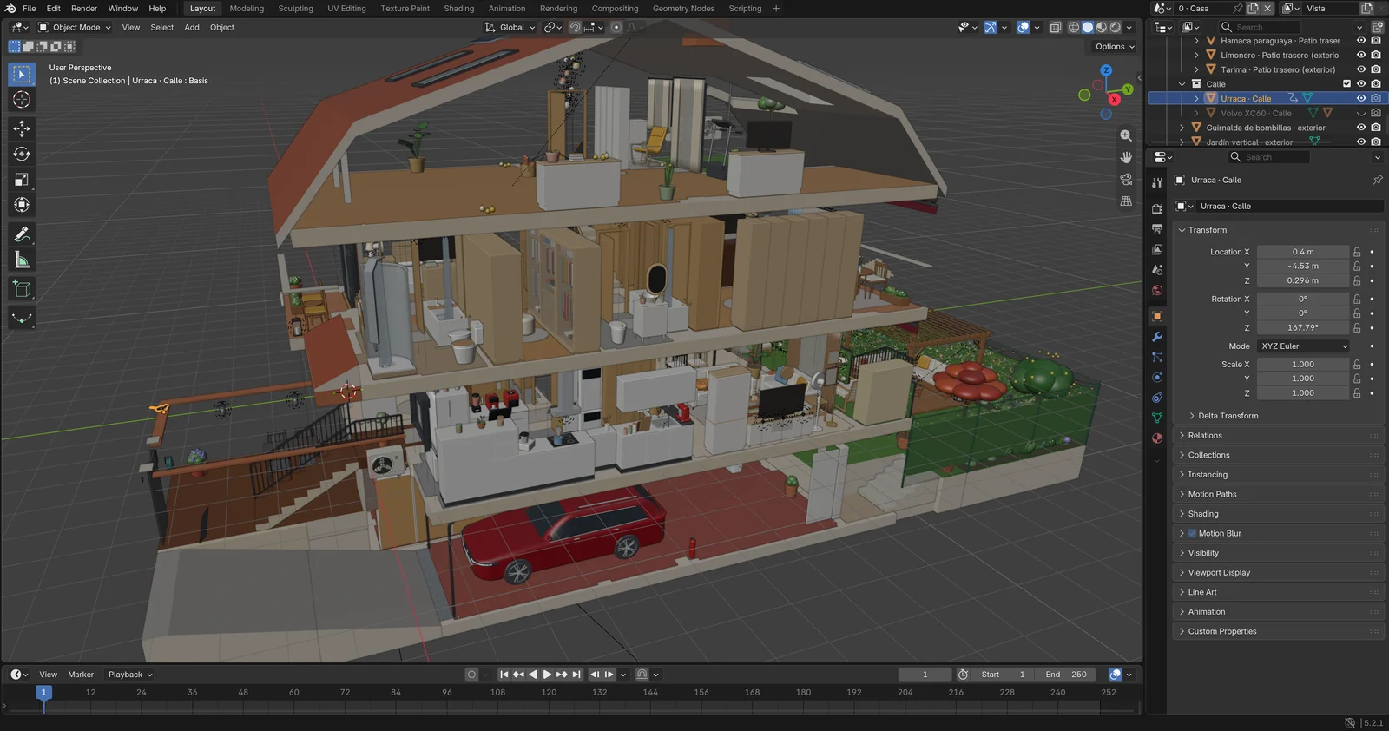Open World properties tab icon

tap(1157, 291)
